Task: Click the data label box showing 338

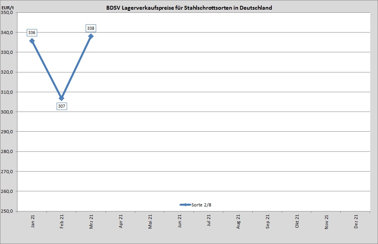Action: click(x=91, y=28)
